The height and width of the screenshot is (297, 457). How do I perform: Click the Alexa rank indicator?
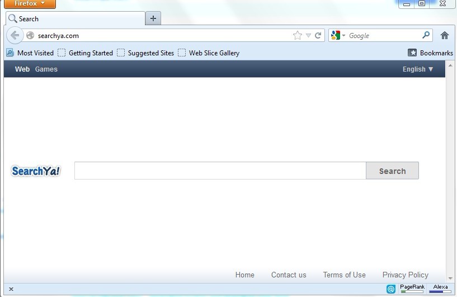440,289
